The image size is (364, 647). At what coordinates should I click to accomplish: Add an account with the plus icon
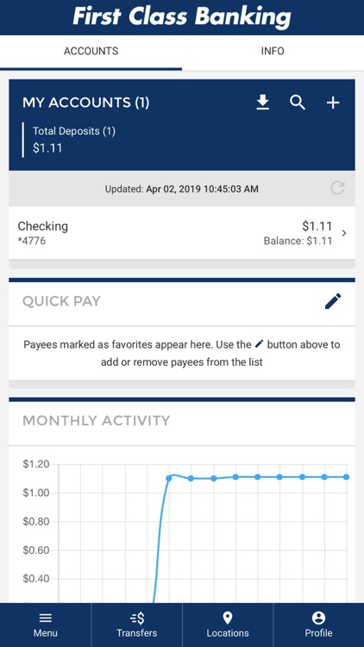tap(333, 103)
